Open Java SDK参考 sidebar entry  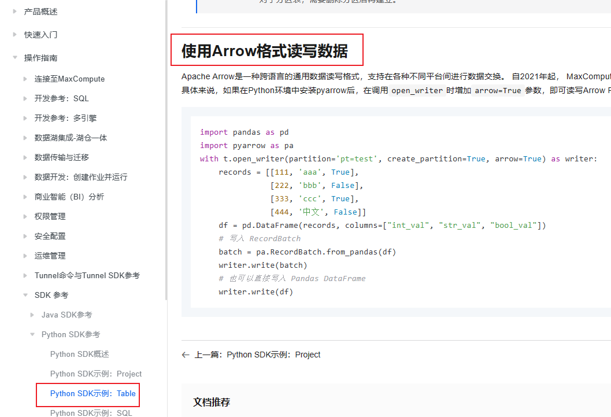click(67, 315)
